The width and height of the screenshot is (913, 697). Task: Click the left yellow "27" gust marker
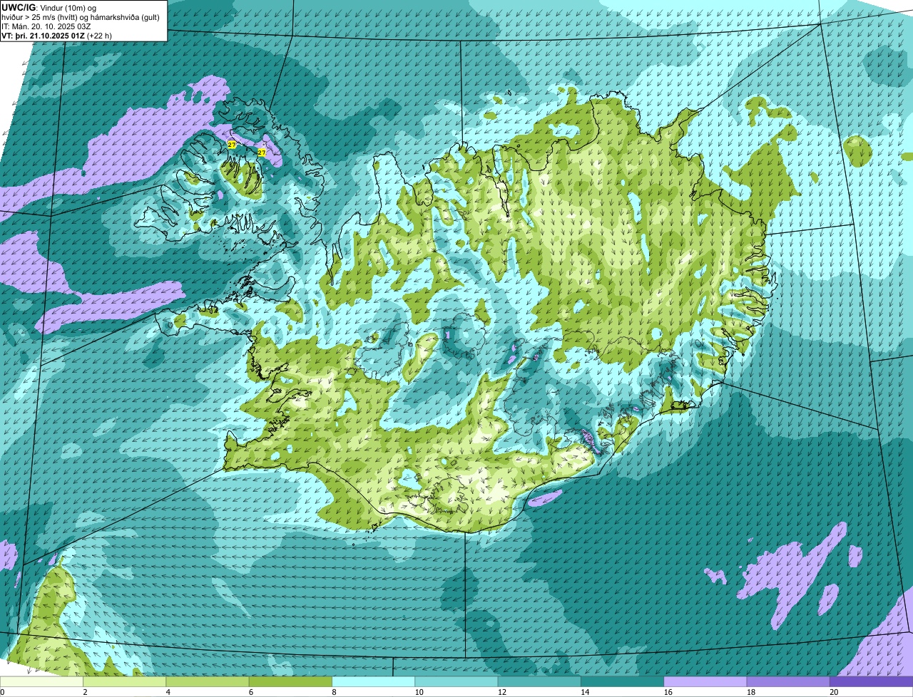pyautogui.click(x=231, y=145)
